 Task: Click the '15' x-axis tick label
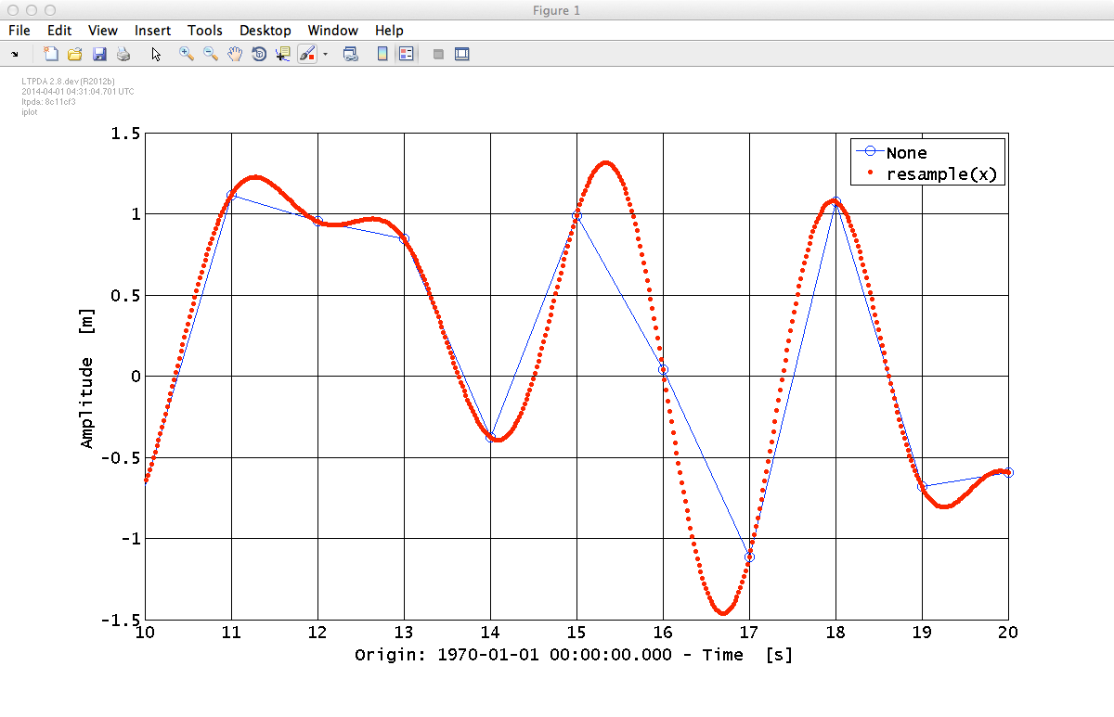(576, 633)
